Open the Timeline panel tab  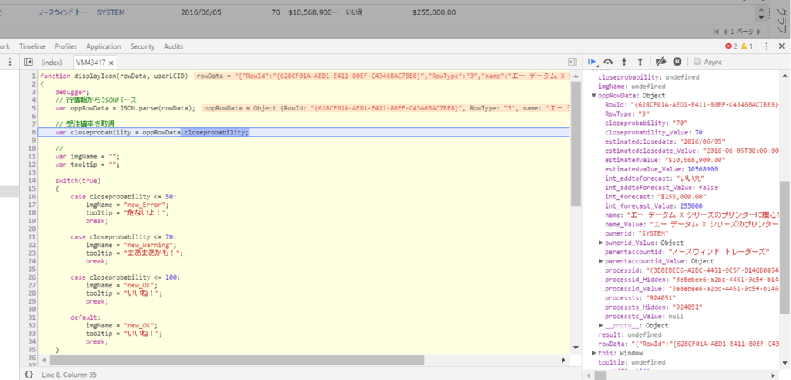coord(32,46)
